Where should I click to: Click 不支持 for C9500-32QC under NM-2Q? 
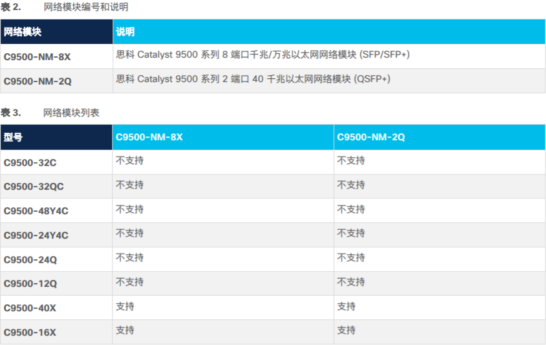click(351, 185)
